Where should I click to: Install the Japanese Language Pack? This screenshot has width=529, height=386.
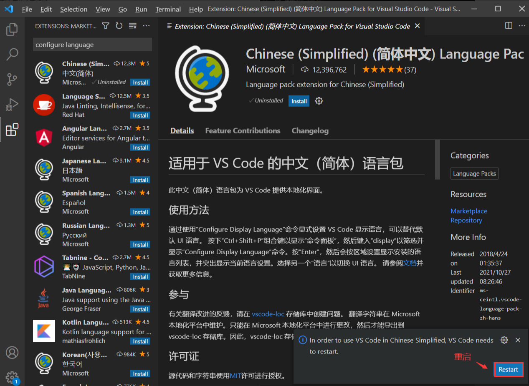pyautogui.click(x=140, y=180)
